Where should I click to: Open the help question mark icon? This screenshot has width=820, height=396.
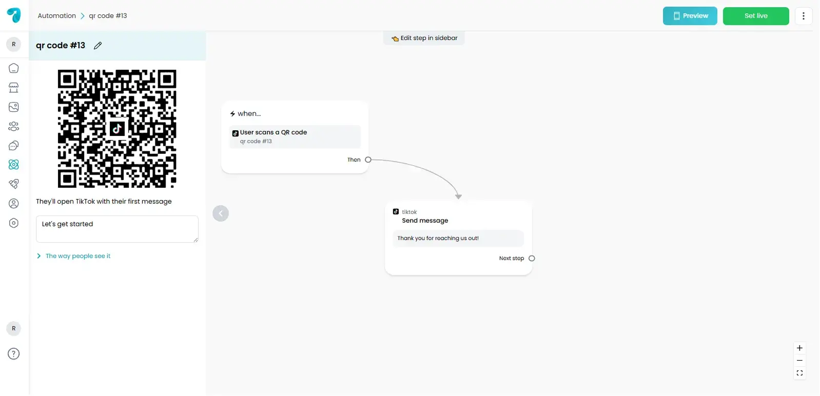click(14, 354)
